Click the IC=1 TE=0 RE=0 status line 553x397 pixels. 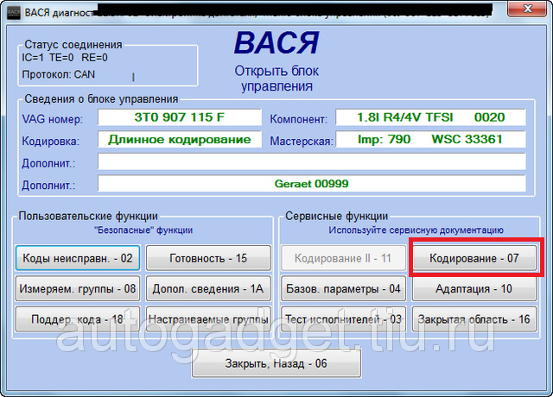tap(65, 58)
